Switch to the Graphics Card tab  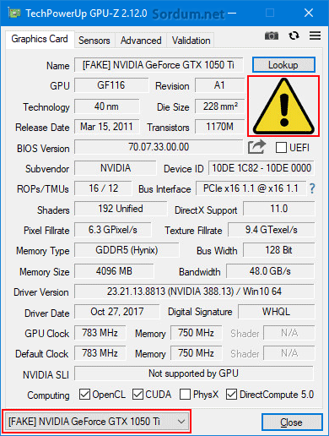(x=40, y=39)
